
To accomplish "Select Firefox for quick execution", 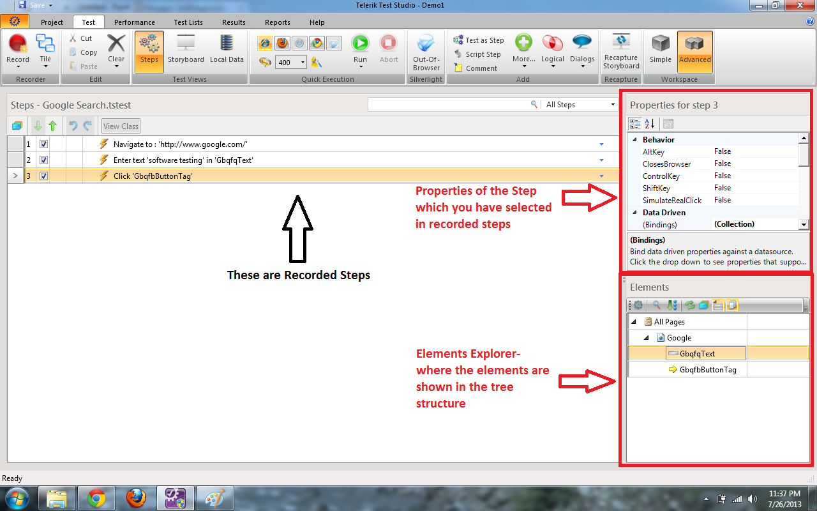I will [282, 43].
